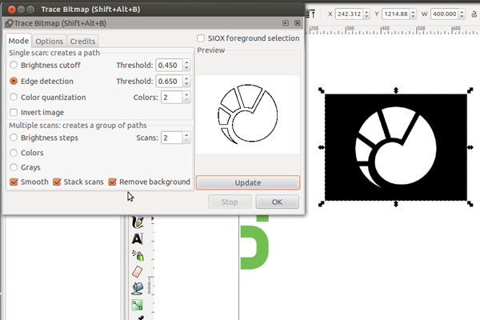
Task: Click OK to trace bitmap
Action: [277, 202]
